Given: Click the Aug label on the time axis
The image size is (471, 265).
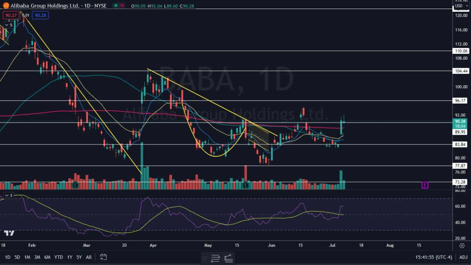Looking at the screenshot, I should point(390,245).
